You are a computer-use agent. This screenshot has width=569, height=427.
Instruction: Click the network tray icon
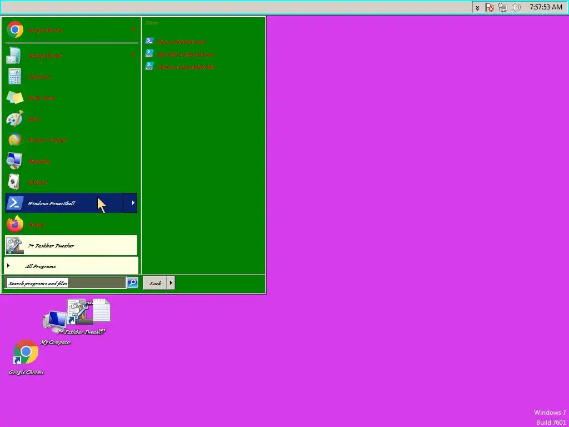pyautogui.click(x=502, y=7)
